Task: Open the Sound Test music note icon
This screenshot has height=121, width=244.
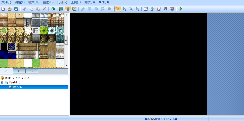Action: point(166,9)
